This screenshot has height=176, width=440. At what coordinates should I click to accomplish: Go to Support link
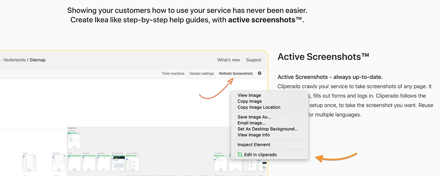click(254, 60)
